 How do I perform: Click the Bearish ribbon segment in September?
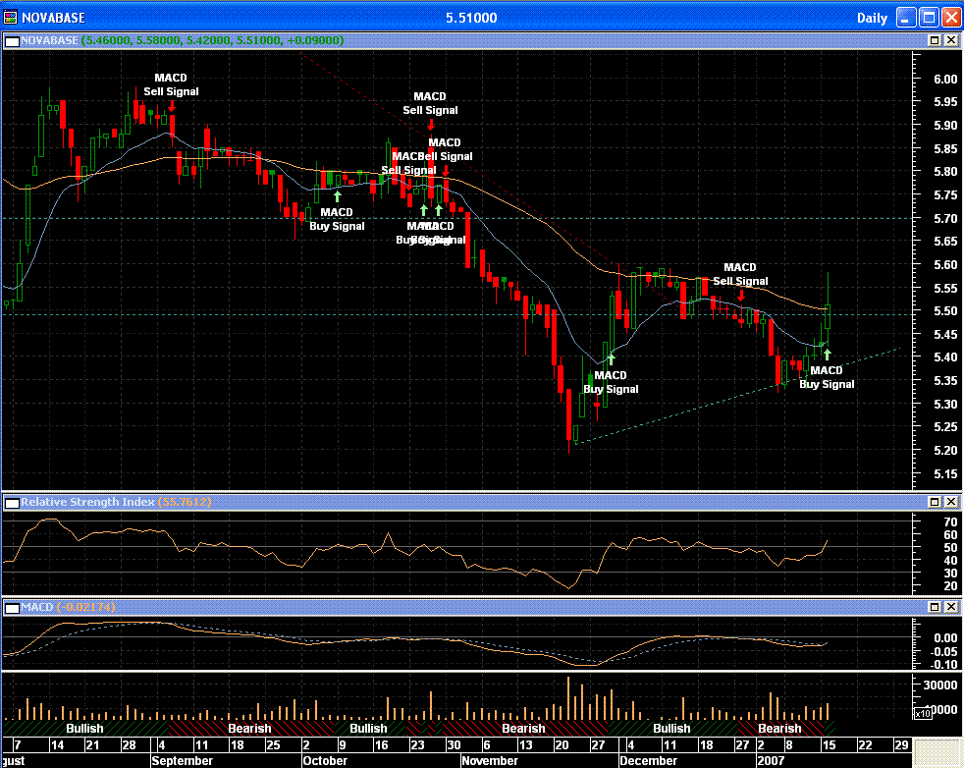click(249, 728)
